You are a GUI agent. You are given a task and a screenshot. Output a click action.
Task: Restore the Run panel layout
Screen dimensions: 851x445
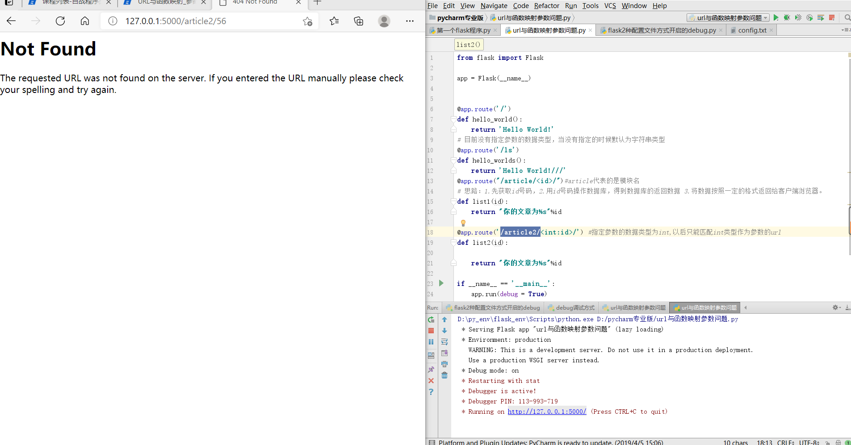tap(431, 356)
